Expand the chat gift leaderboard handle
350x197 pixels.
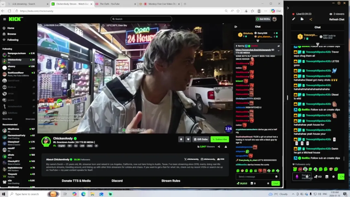pos(258,41)
